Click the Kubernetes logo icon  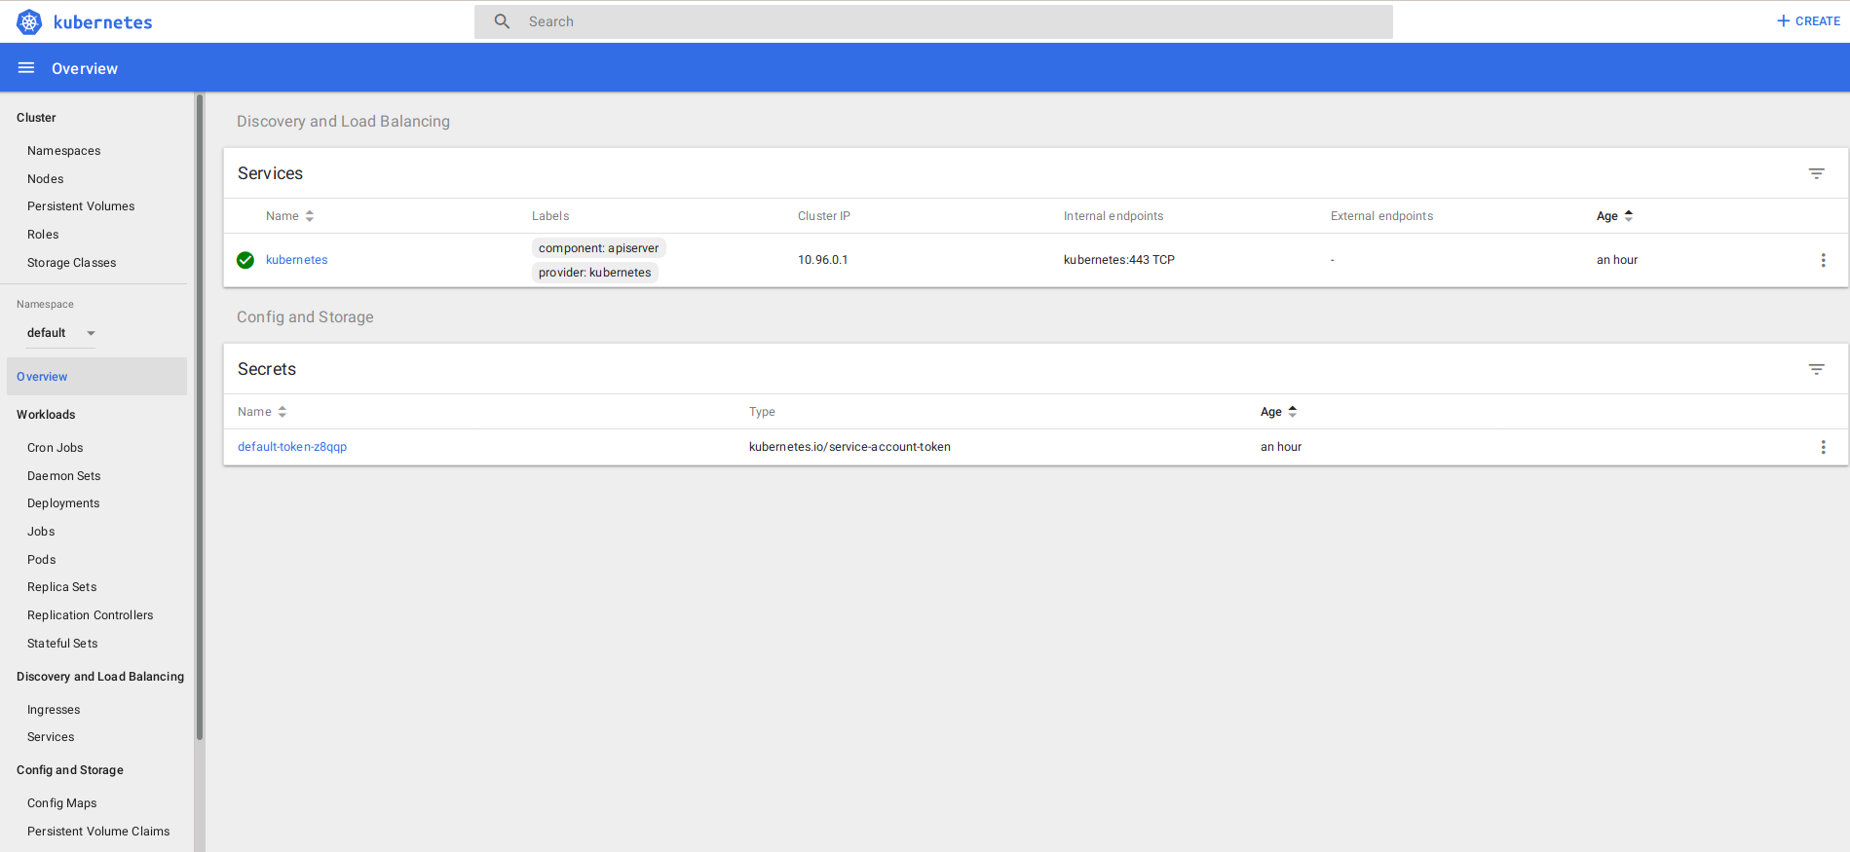29,21
